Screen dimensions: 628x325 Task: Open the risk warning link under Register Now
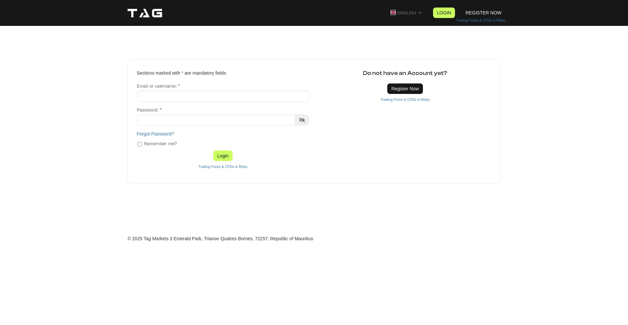(x=405, y=99)
